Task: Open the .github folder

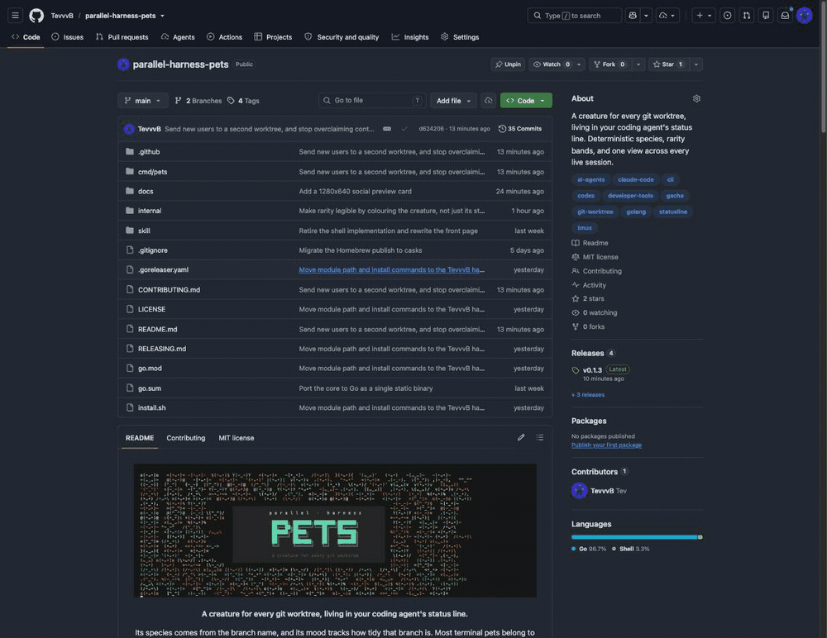Action: coord(149,151)
